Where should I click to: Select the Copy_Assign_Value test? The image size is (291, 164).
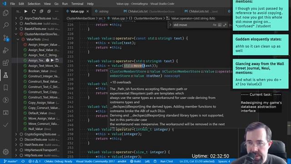[42, 102]
